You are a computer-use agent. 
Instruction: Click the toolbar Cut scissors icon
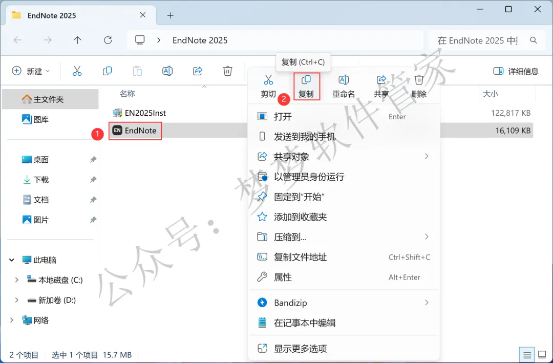coord(77,71)
